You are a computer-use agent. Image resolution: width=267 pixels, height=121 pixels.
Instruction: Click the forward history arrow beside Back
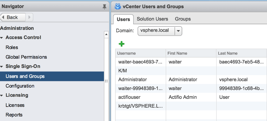(x=29, y=17)
